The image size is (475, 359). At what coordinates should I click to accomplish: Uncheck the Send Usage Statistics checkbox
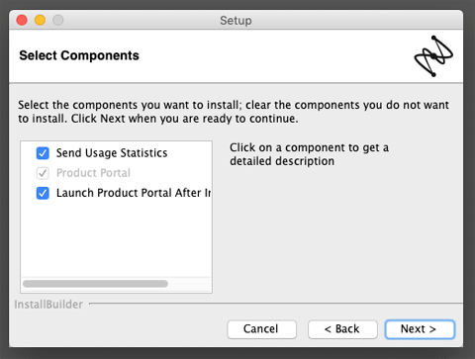click(43, 153)
